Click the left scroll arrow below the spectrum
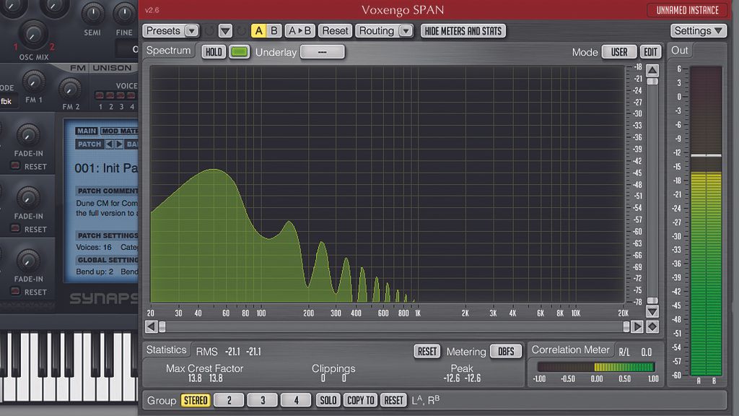 pyautogui.click(x=151, y=326)
